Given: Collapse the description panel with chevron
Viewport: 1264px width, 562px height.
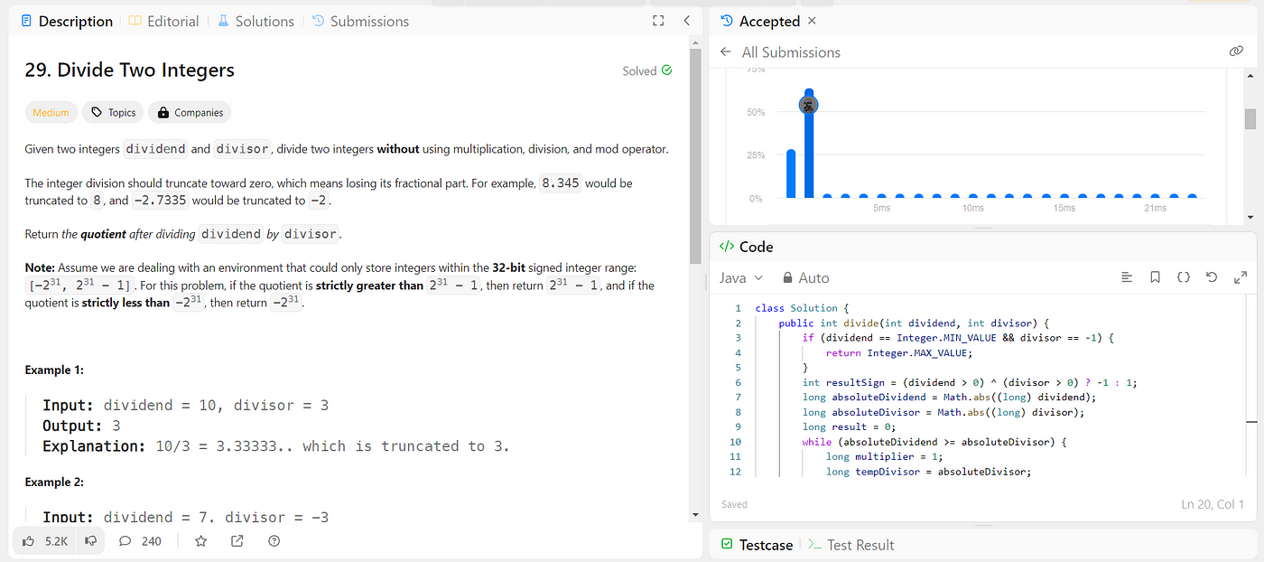Looking at the screenshot, I should coord(686,21).
